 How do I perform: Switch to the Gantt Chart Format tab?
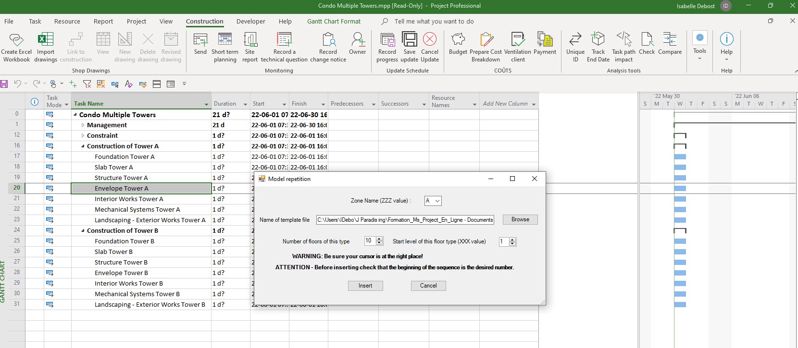coord(334,21)
